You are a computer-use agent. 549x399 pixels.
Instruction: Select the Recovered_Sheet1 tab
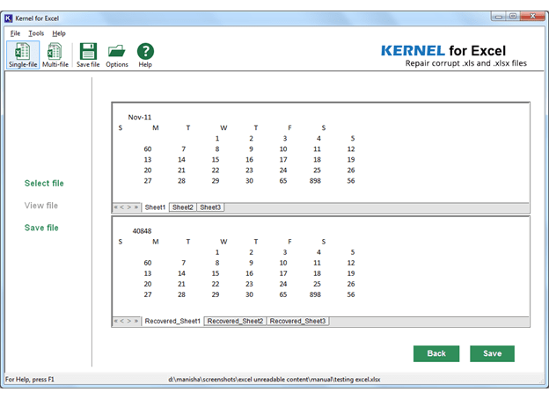click(x=172, y=321)
